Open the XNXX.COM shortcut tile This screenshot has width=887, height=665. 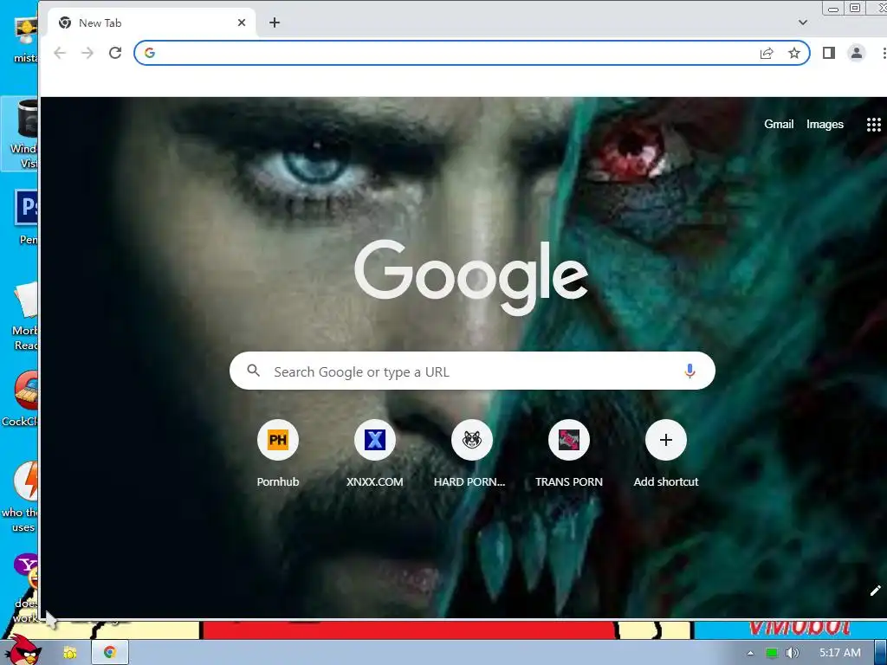pyautogui.click(x=374, y=454)
